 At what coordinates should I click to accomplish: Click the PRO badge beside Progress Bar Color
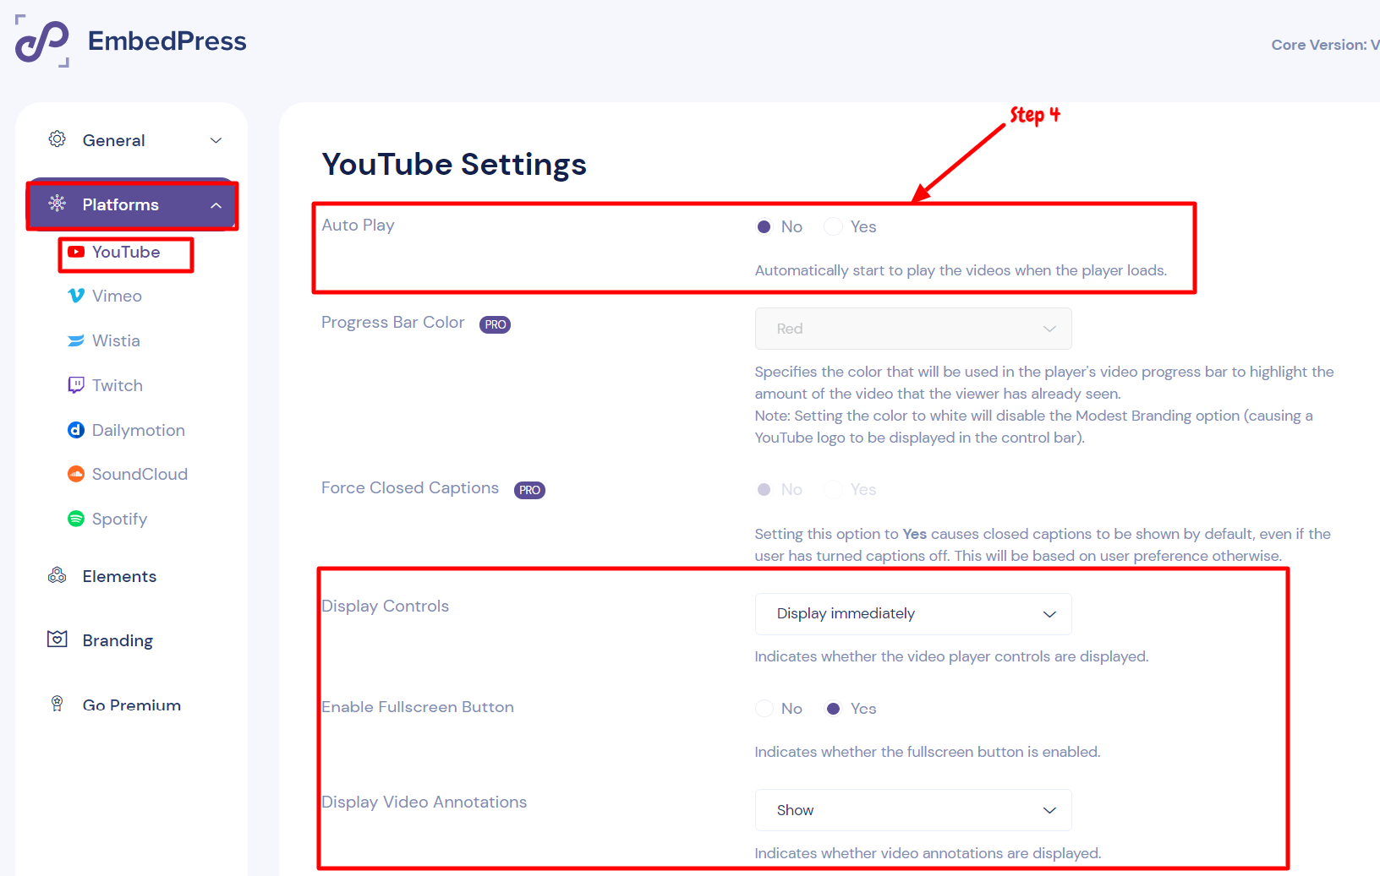[496, 324]
